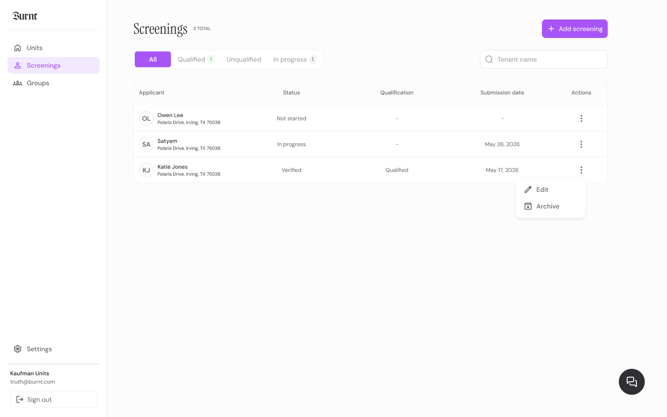Click the Applicant column header
667x417 pixels.
click(151, 93)
